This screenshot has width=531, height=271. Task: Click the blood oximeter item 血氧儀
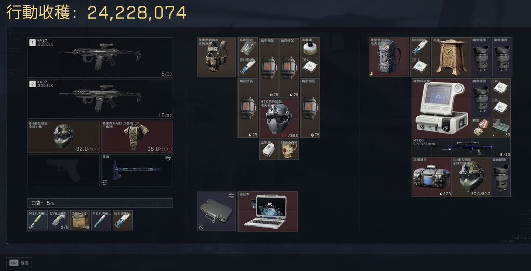(x=269, y=149)
